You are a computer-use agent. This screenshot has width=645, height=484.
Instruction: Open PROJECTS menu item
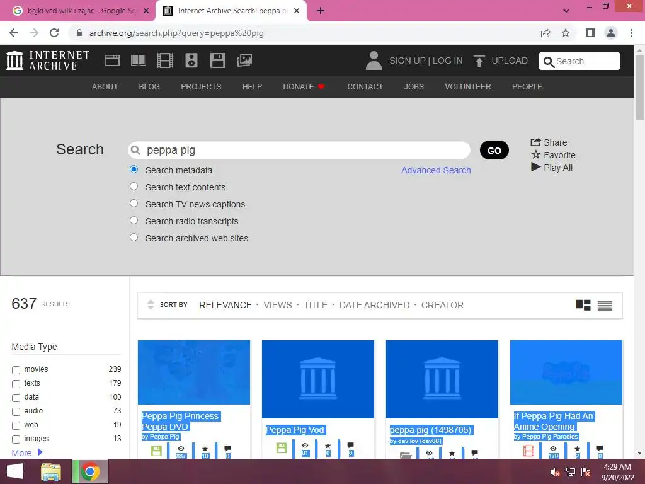click(201, 87)
